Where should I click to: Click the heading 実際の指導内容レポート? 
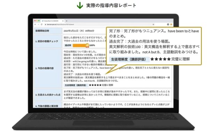point(111,6)
